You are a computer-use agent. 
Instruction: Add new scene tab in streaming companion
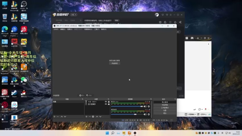80,20
